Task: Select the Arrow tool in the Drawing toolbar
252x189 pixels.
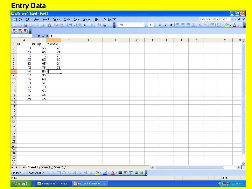Action: 53,173
